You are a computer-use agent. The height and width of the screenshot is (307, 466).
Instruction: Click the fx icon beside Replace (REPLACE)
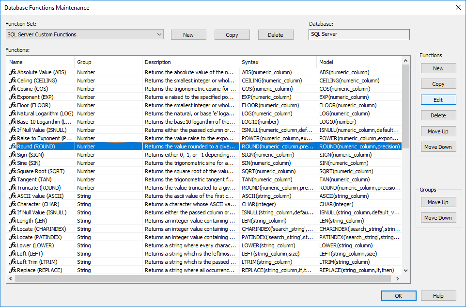13,270
